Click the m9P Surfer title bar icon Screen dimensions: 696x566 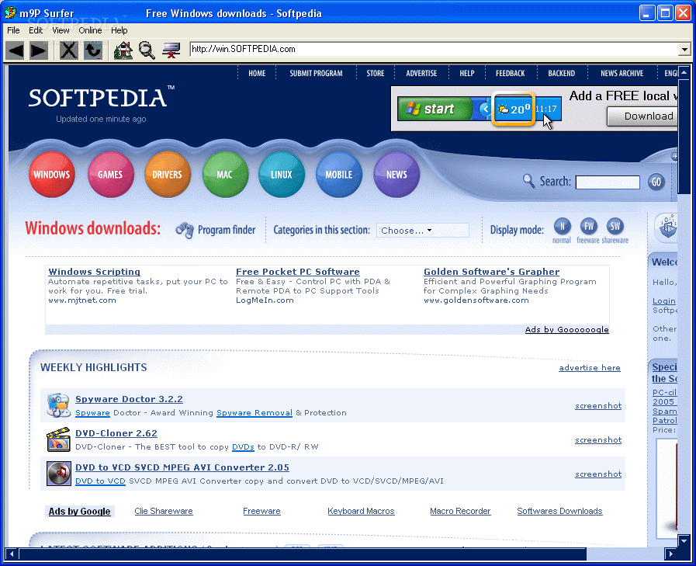point(11,13)
